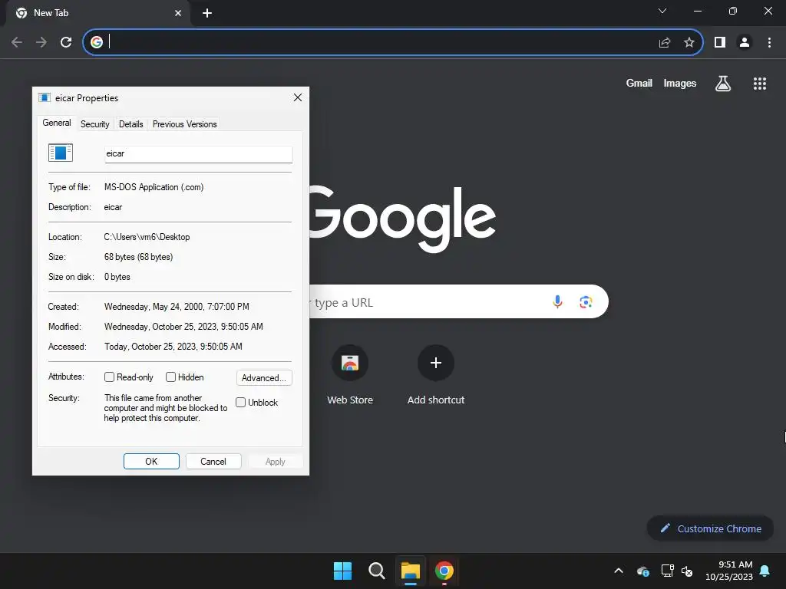Click location text C:\Users\vm6\Desktop

[x=147, y=237]
